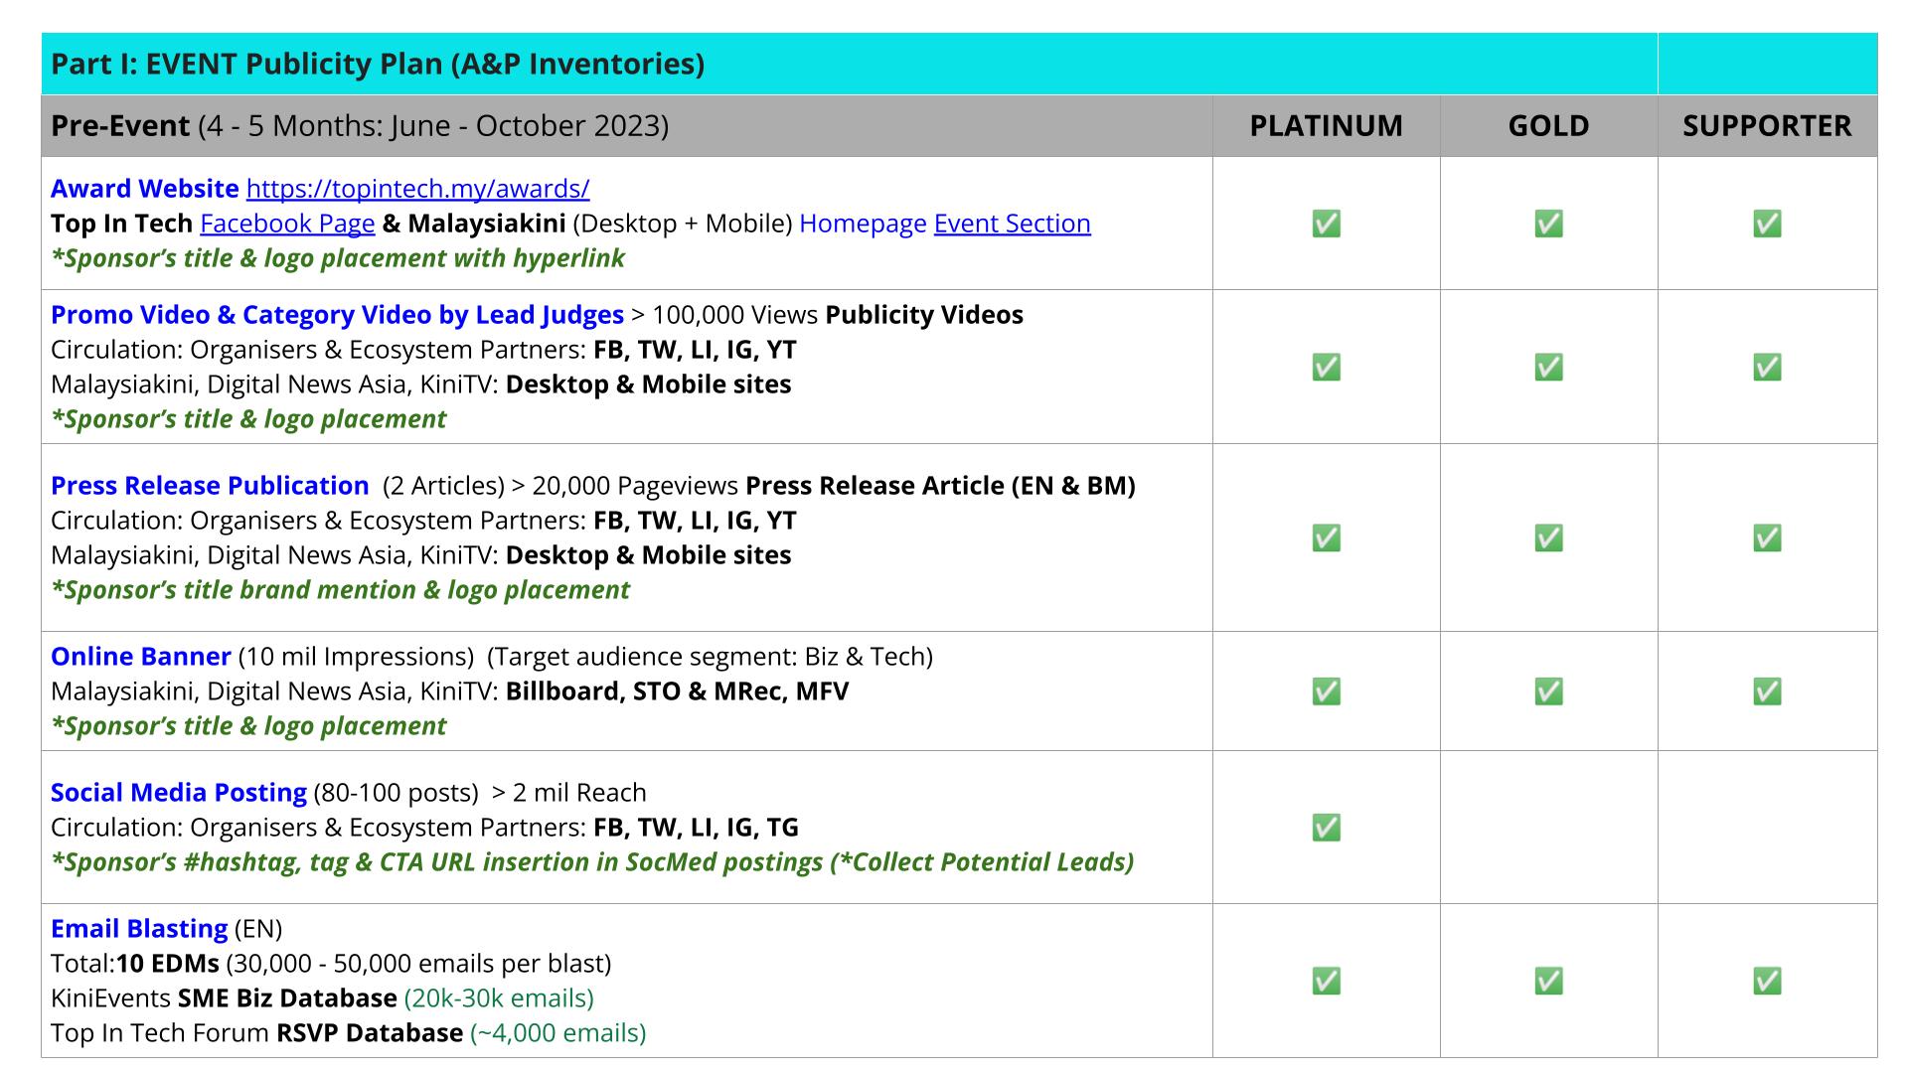
Task: Click the Online Banner heading
Action: 141,657
